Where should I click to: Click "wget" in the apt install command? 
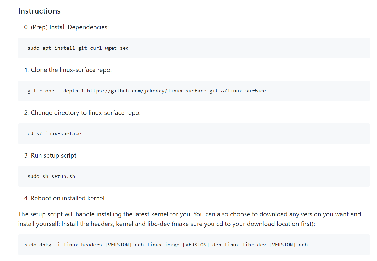pos(111,48)
